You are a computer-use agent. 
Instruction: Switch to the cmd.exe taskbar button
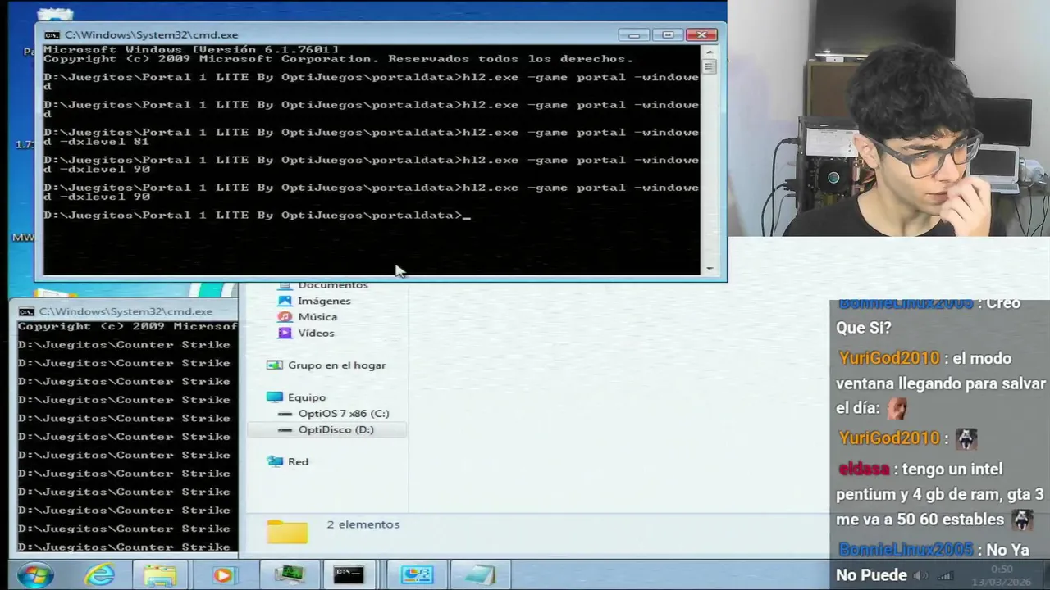tap(349, 575)
